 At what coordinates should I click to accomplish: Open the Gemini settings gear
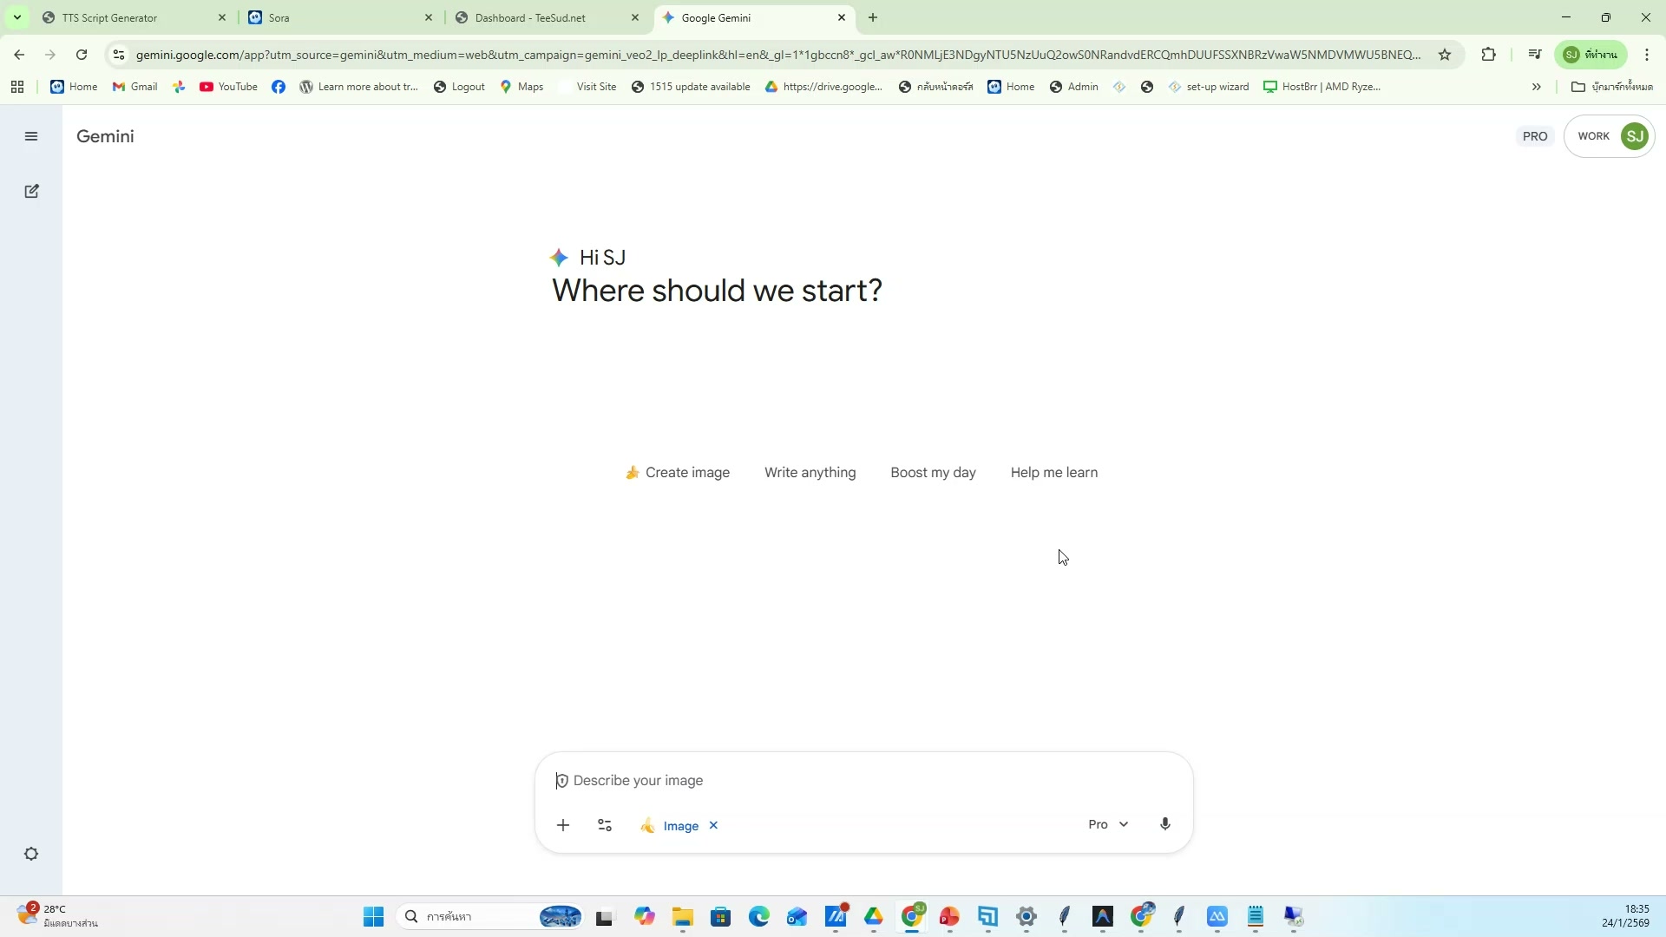[31, 855]
